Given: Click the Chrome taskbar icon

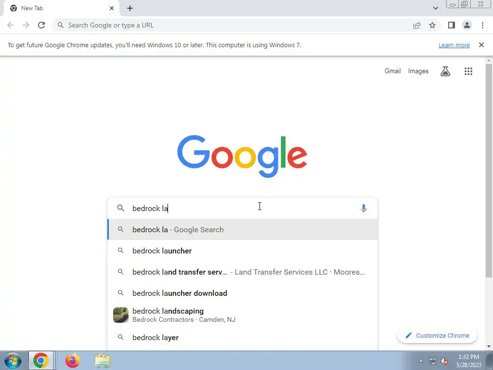Looking at the screenshot, I should point(41,360).
